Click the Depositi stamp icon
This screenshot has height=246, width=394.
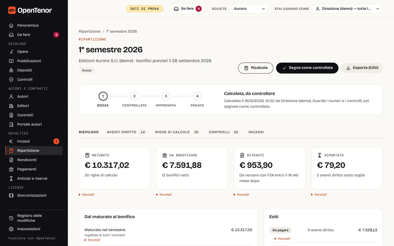(x=11, y=70)
